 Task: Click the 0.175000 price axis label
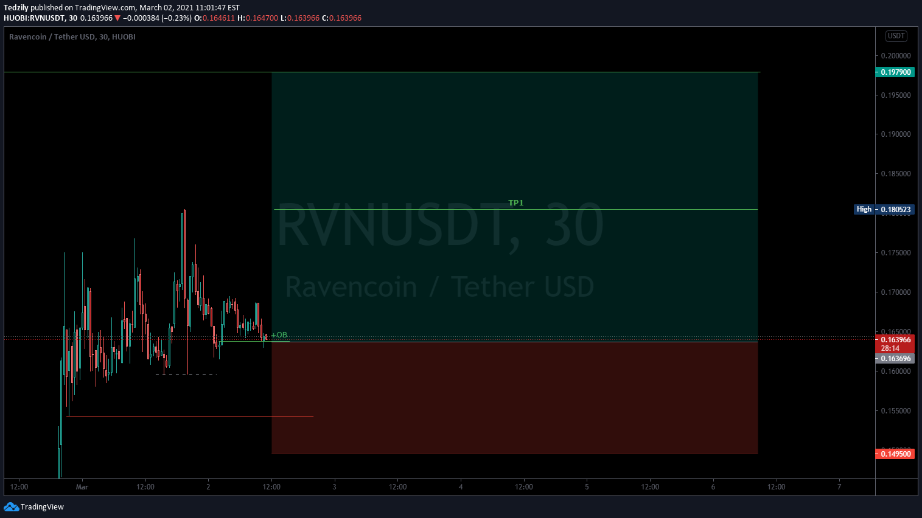[896, 253]
